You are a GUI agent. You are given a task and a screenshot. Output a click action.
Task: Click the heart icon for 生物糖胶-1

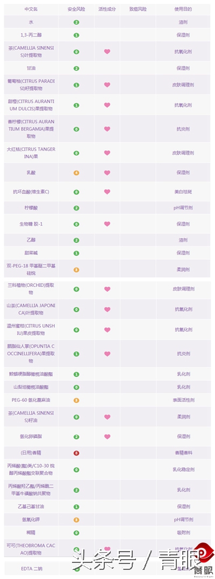(107, 224)
